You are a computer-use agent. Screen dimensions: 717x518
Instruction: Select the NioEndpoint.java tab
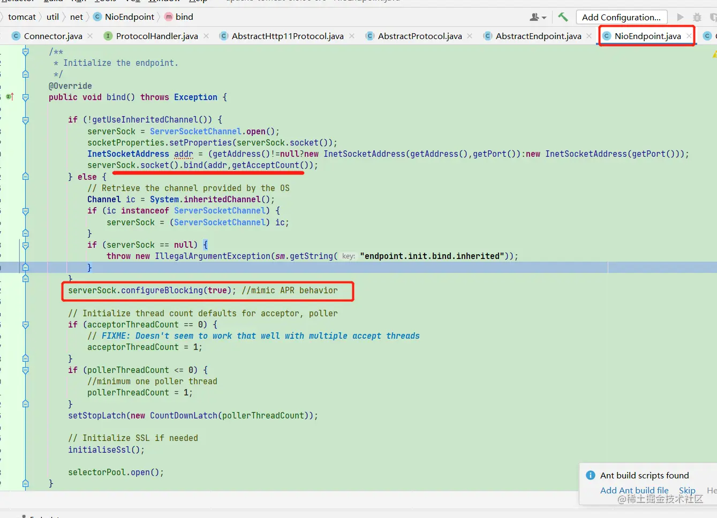(x=647, y=36)
